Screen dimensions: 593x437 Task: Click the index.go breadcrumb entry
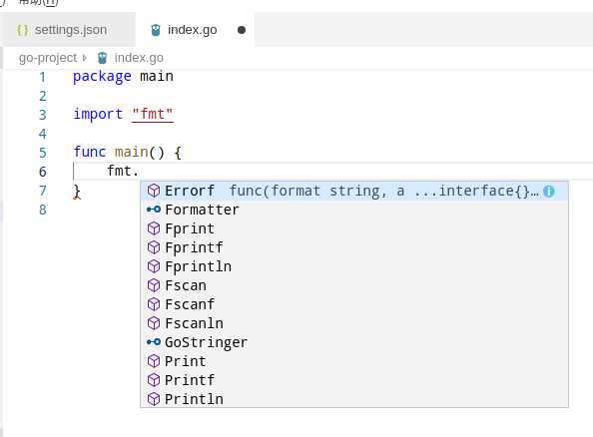(x=139, y=58)
